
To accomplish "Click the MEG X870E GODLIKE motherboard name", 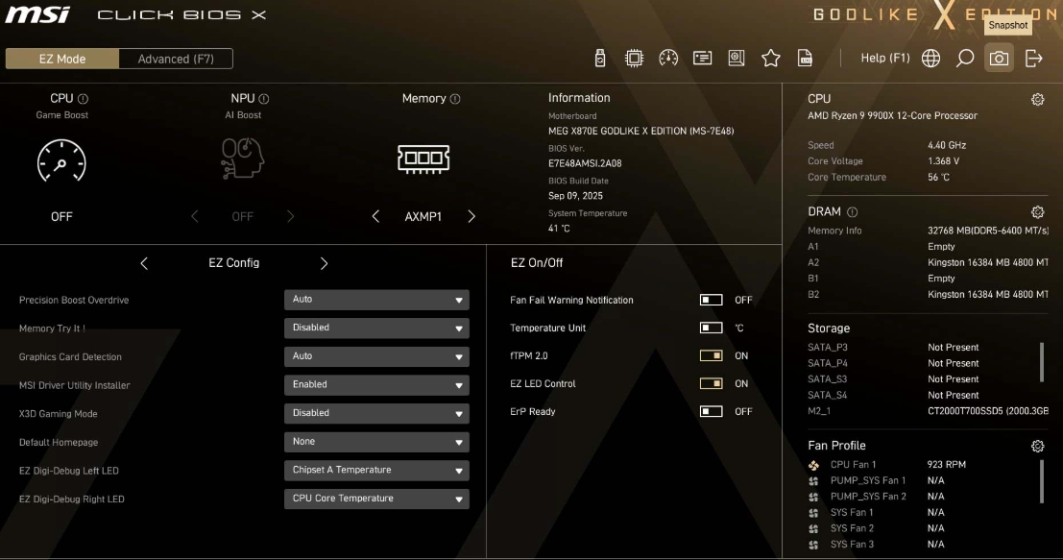I will 640,131.
